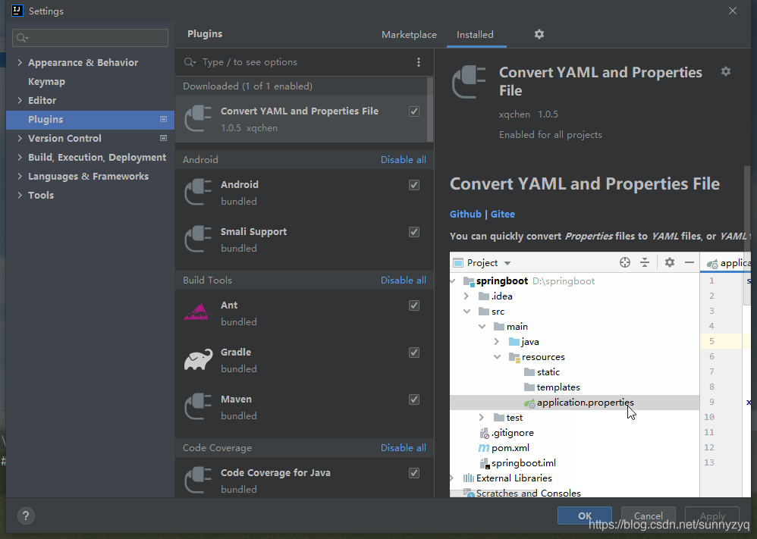Screen dimensions: 757x539
Task: Disable Convert YAML and Properties File plugin
Action: pos(414,111)
